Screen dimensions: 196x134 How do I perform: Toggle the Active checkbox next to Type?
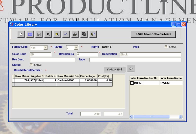(x=166, y=47)
